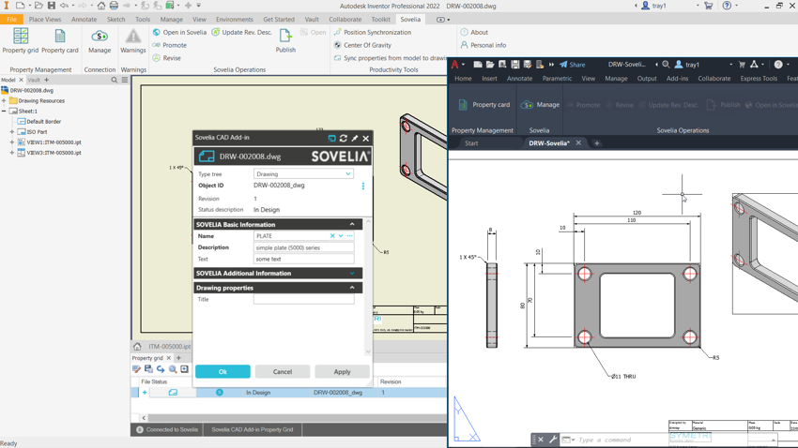Expand ISO Part tree node
This screenshot has height=448, width=798.
coord(11,131)
